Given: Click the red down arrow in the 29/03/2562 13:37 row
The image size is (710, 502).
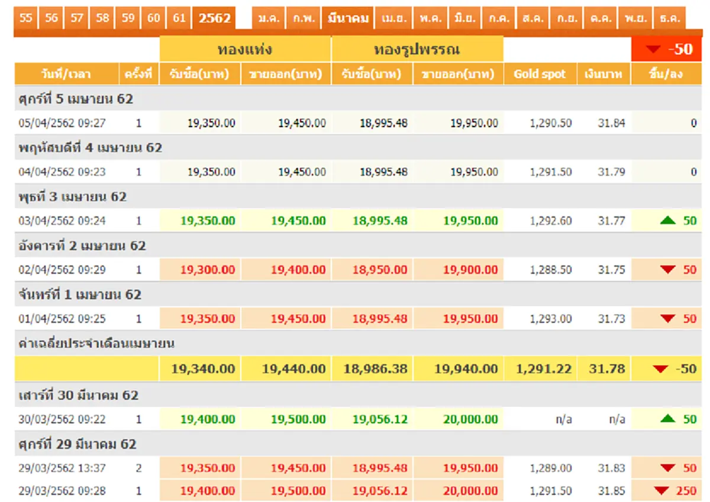Looking at the screenshot, I should [x=668, y=468].
